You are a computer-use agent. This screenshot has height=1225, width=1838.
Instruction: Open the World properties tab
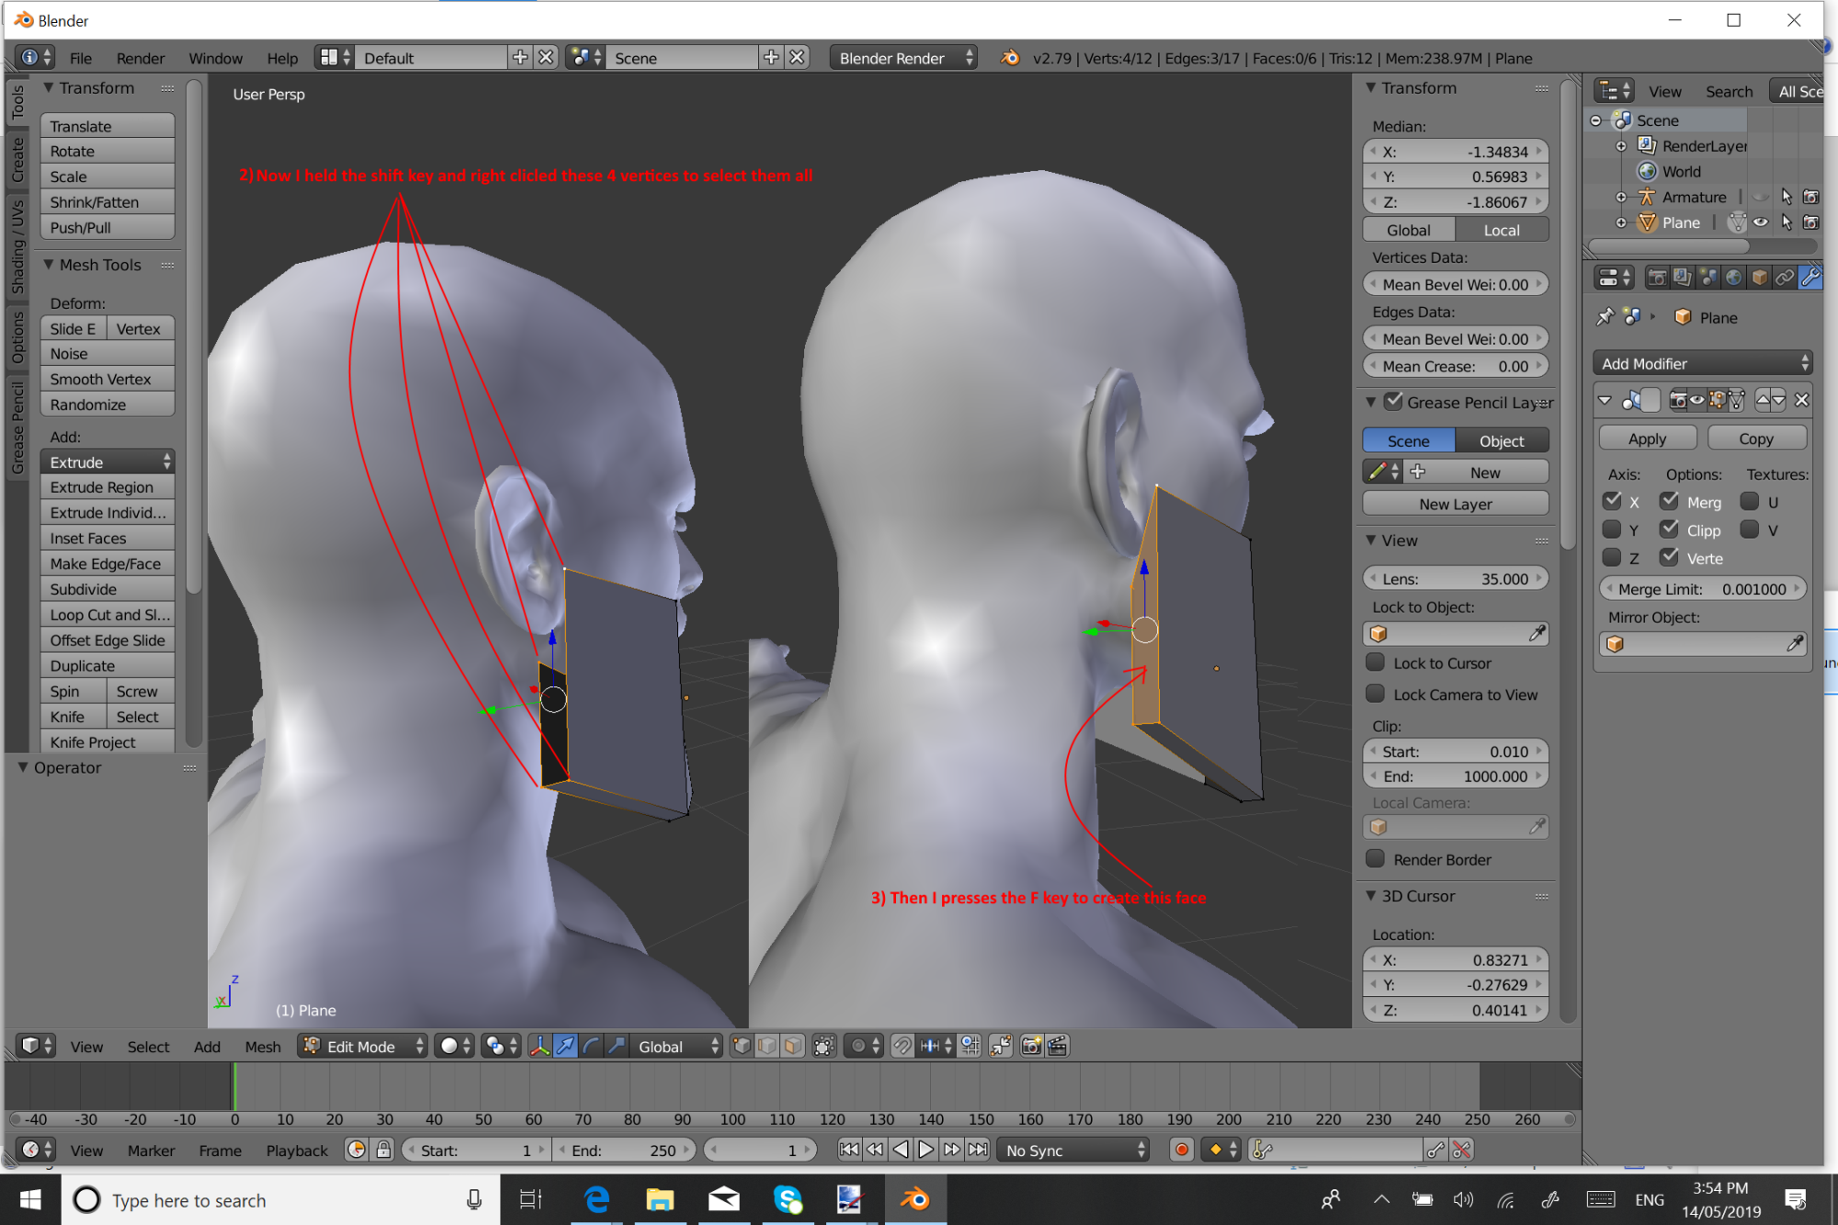pyautogui.click(x=1734, y=278)
